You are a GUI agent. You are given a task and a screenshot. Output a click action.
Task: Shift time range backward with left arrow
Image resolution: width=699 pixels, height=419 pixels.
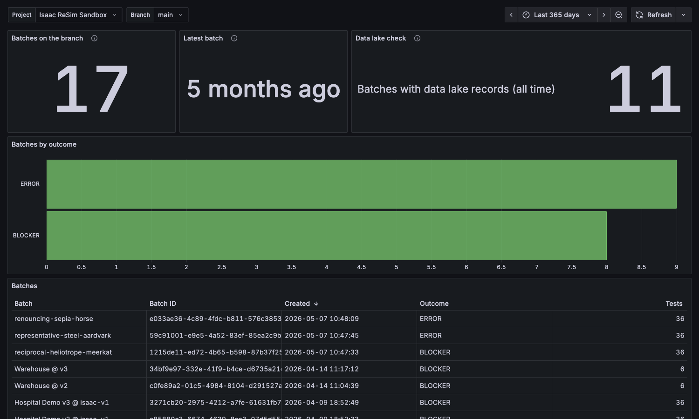click(x=511, y=15)
